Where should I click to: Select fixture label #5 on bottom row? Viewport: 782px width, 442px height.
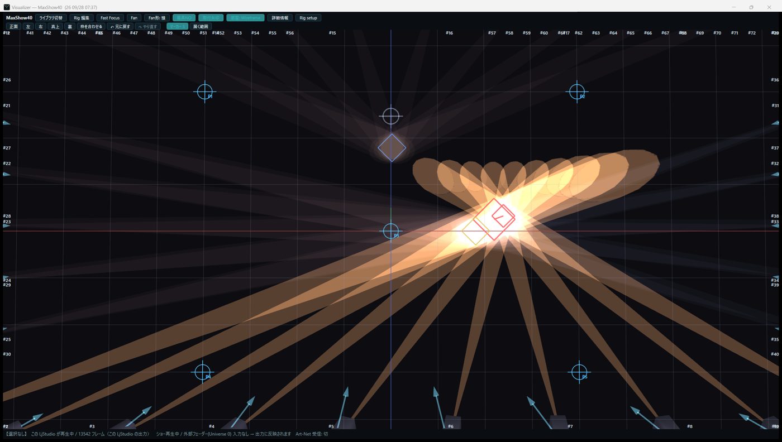pyautogui.click(x=331, y=426)
